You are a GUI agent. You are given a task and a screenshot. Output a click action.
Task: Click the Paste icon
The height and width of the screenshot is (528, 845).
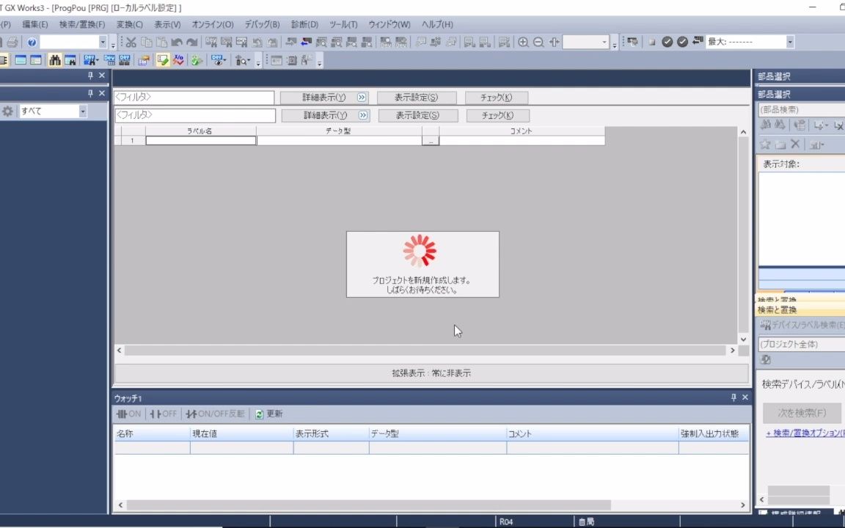(161, 42)
